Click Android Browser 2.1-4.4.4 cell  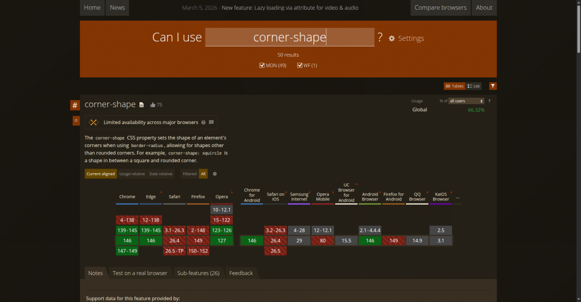coord(370,230)
